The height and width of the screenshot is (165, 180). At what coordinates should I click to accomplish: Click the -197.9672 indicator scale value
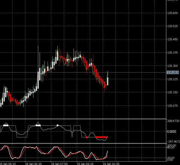click(x=173, y=142)
